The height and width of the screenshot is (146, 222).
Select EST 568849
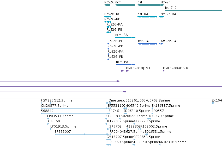[47, 111]
